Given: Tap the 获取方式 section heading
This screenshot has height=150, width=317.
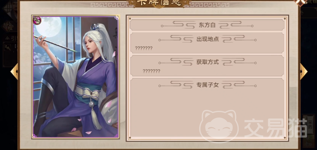Looking at the screenshot, I should pyautogui.click(x=208, y=62).
